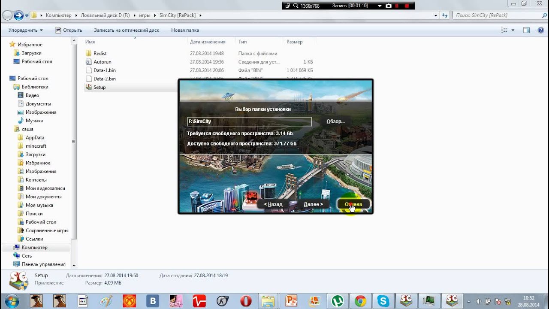The width and height of the screenshot is (549, 309).
Task: Create a new folder with Новая папка
Action: click(x=185, y=30)
